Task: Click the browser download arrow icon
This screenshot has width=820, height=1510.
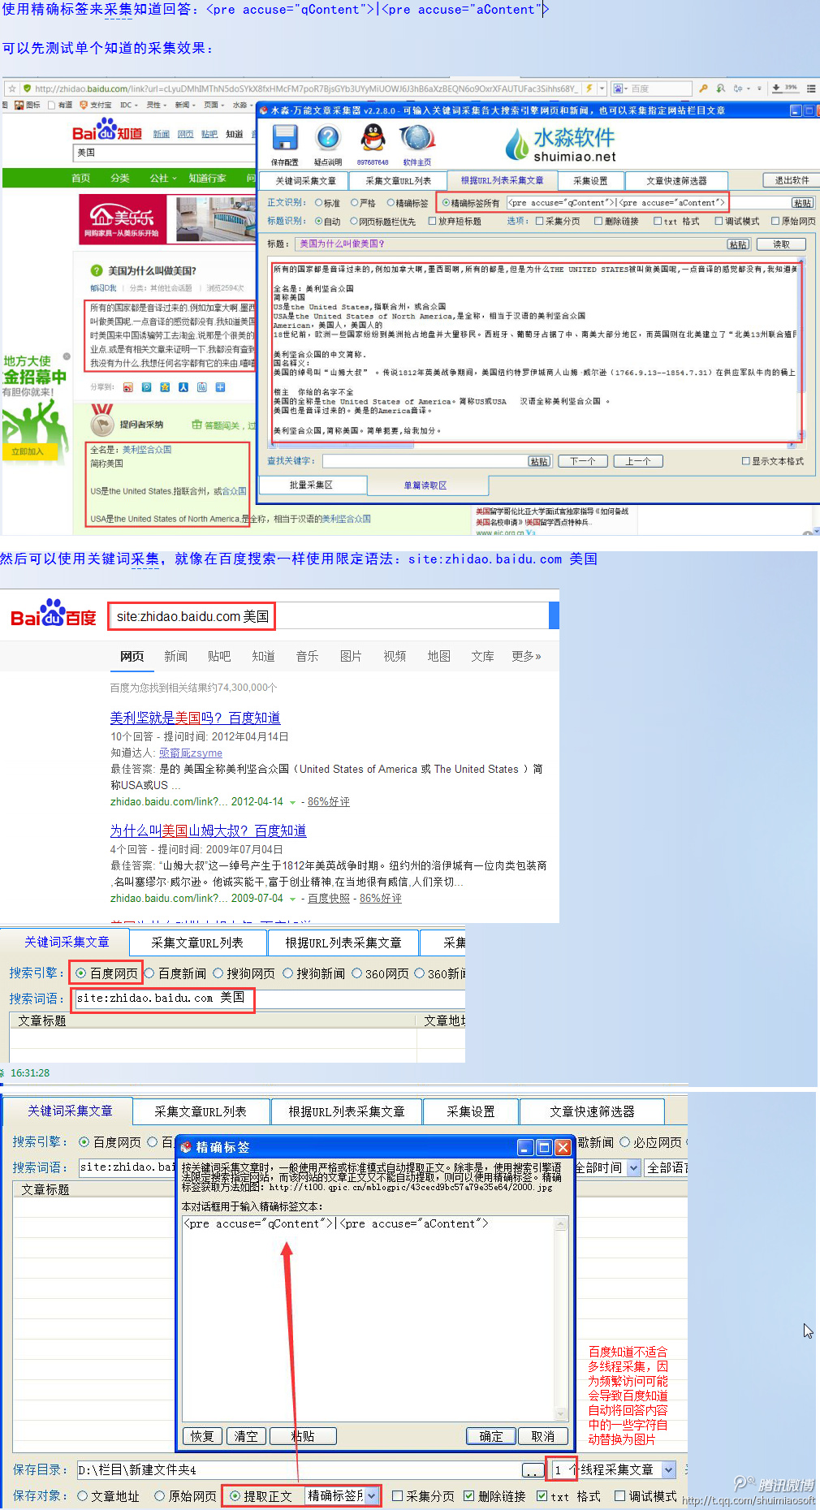Action: point(777,88)
